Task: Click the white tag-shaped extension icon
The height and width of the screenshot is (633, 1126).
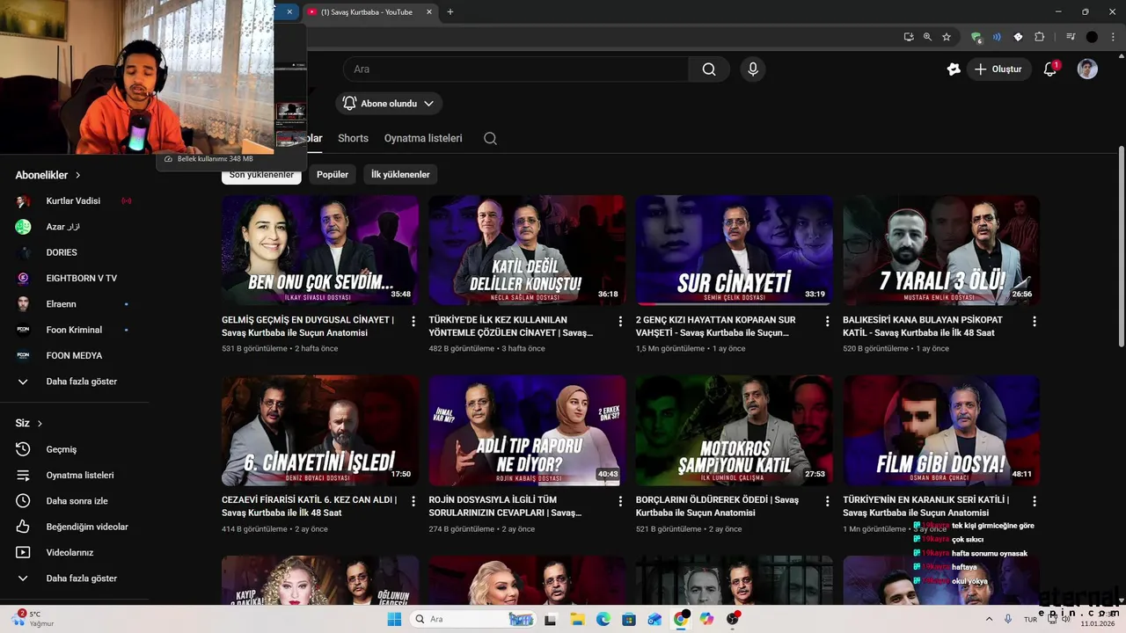Action: pos(1018,37)
